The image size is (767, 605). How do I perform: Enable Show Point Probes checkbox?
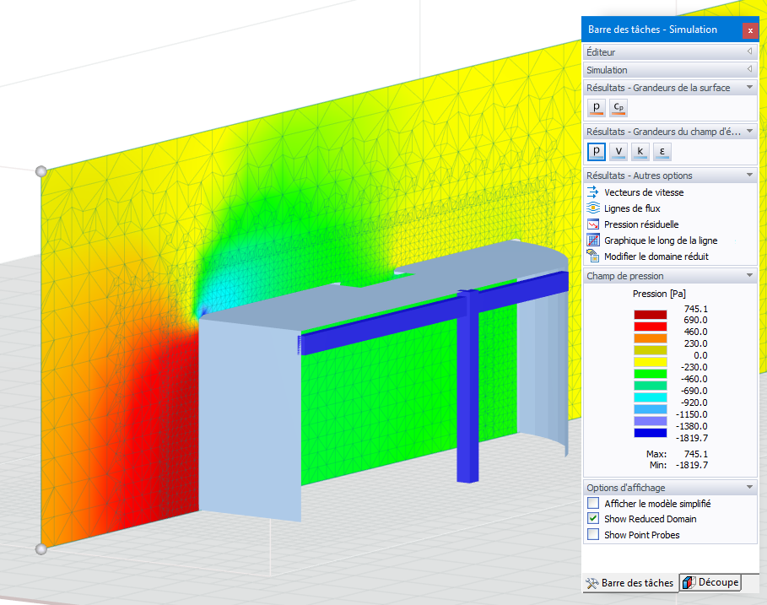click(593, 534)
